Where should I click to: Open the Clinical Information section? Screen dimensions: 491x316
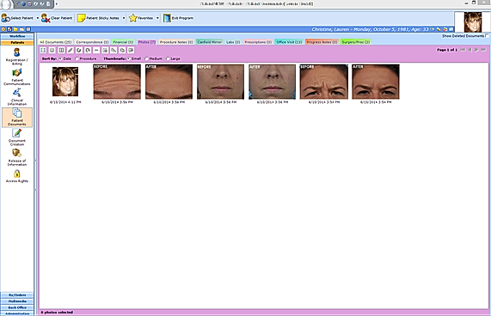[x=17, y=97]
